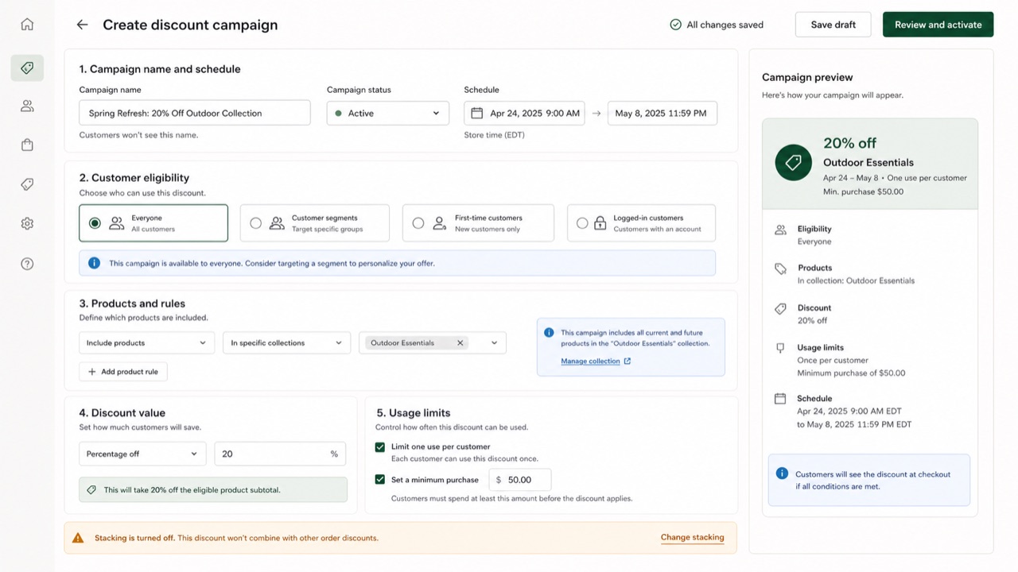The image size is (1018, 572).
Task: Click Review and activate button
Action: [x=938, y=25]
